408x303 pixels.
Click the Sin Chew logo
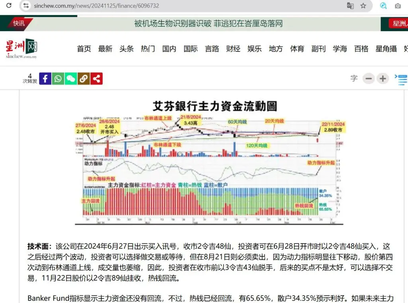pos(22,49)
